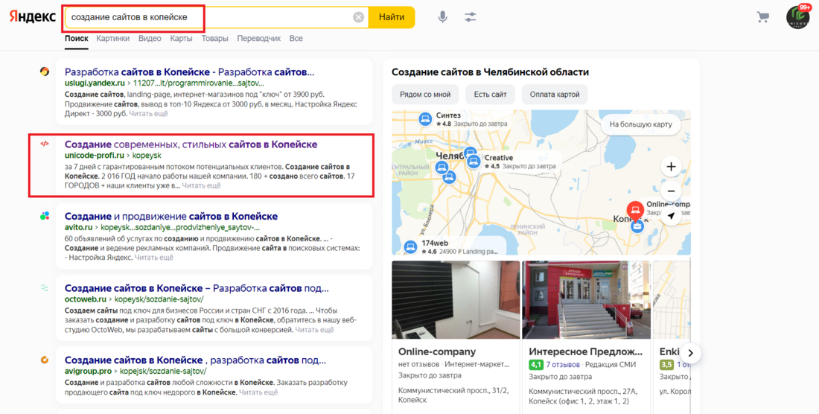819x414 pixels.
Task: Zoom in on the map with plus
Action: [671, 167]
